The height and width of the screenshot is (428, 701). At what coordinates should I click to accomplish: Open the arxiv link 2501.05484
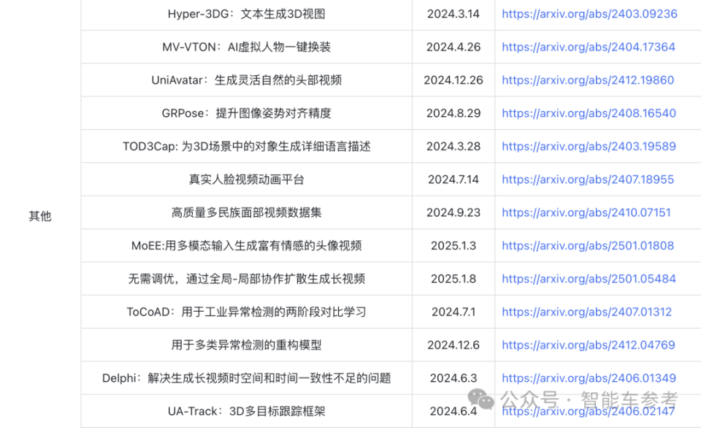[589, 278]
